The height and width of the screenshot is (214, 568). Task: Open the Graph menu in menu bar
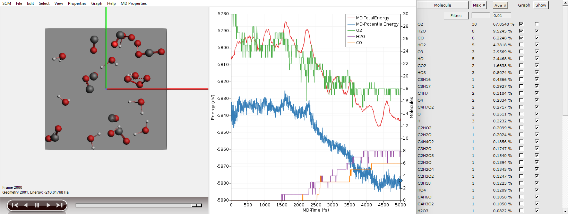coord(96,3)
